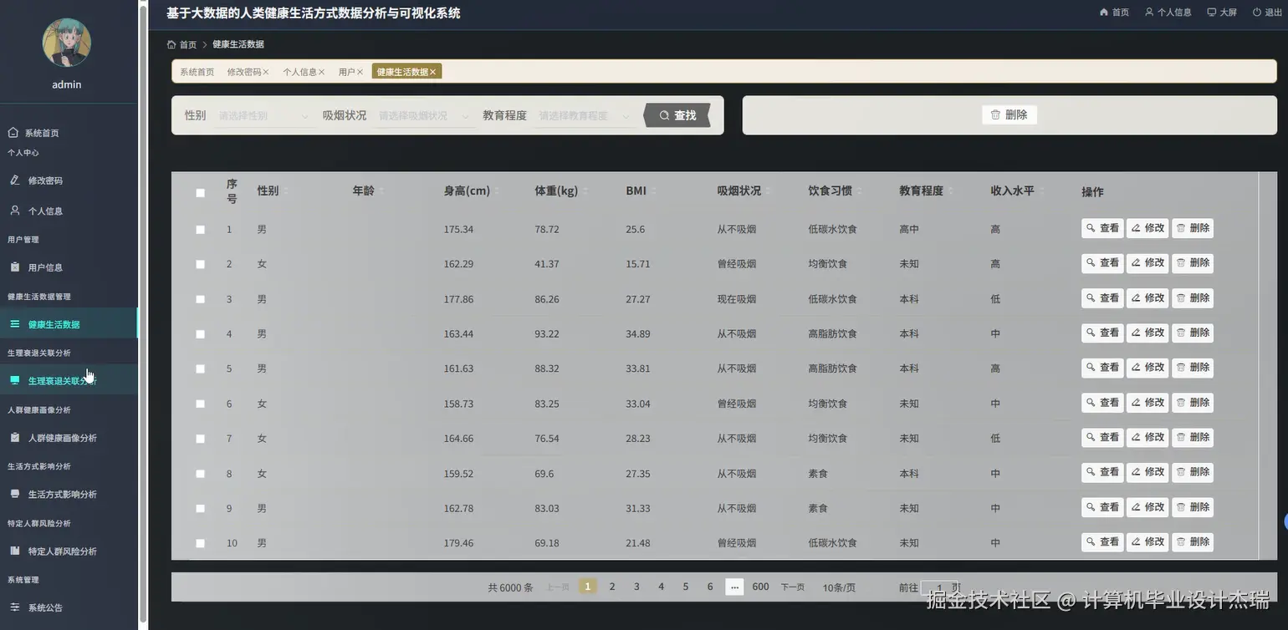The height and width of the screenshot is (630, 1288).
Task: Close the 健康生活数据 tab
Action: click(x=433, y=72)
